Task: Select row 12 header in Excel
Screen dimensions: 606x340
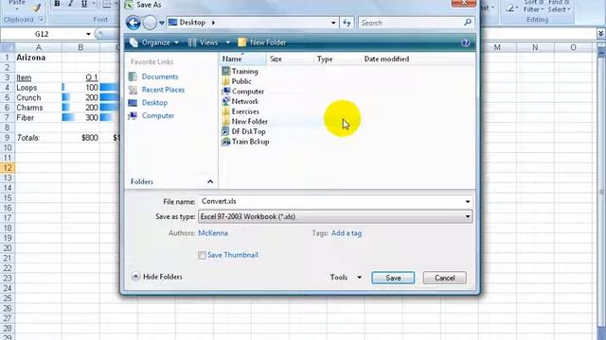Action: click(x=8, y=168)
